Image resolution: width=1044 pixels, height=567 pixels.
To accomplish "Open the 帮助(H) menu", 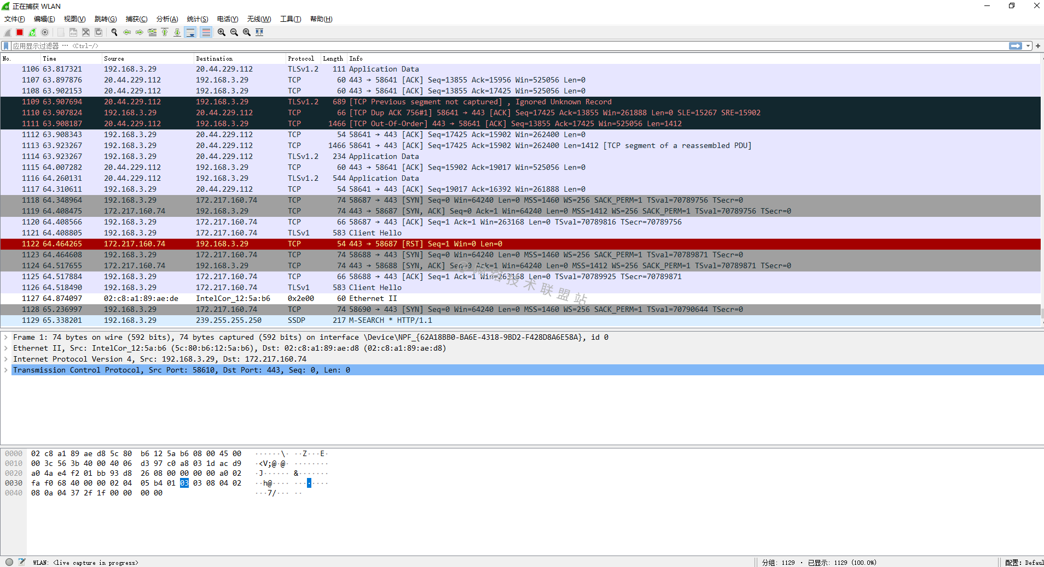I will click(x=321, y=19).
